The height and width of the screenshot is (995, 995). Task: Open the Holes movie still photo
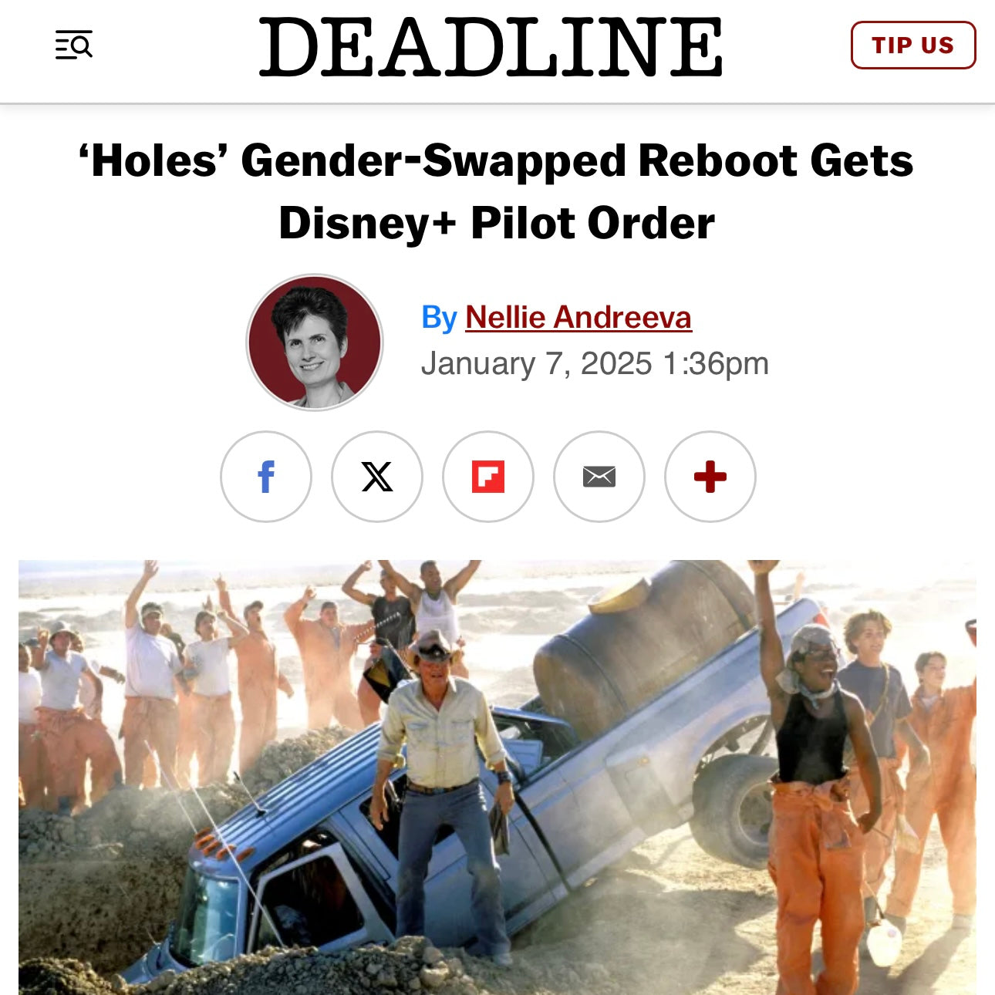[x=497, y=777]
